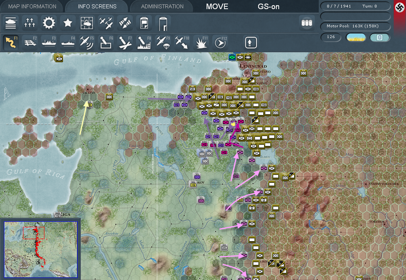Image resolution: width=406 pixels, height=280 pixels.
Task: Open the victory star icon
Action: click(x=68, y=23)
